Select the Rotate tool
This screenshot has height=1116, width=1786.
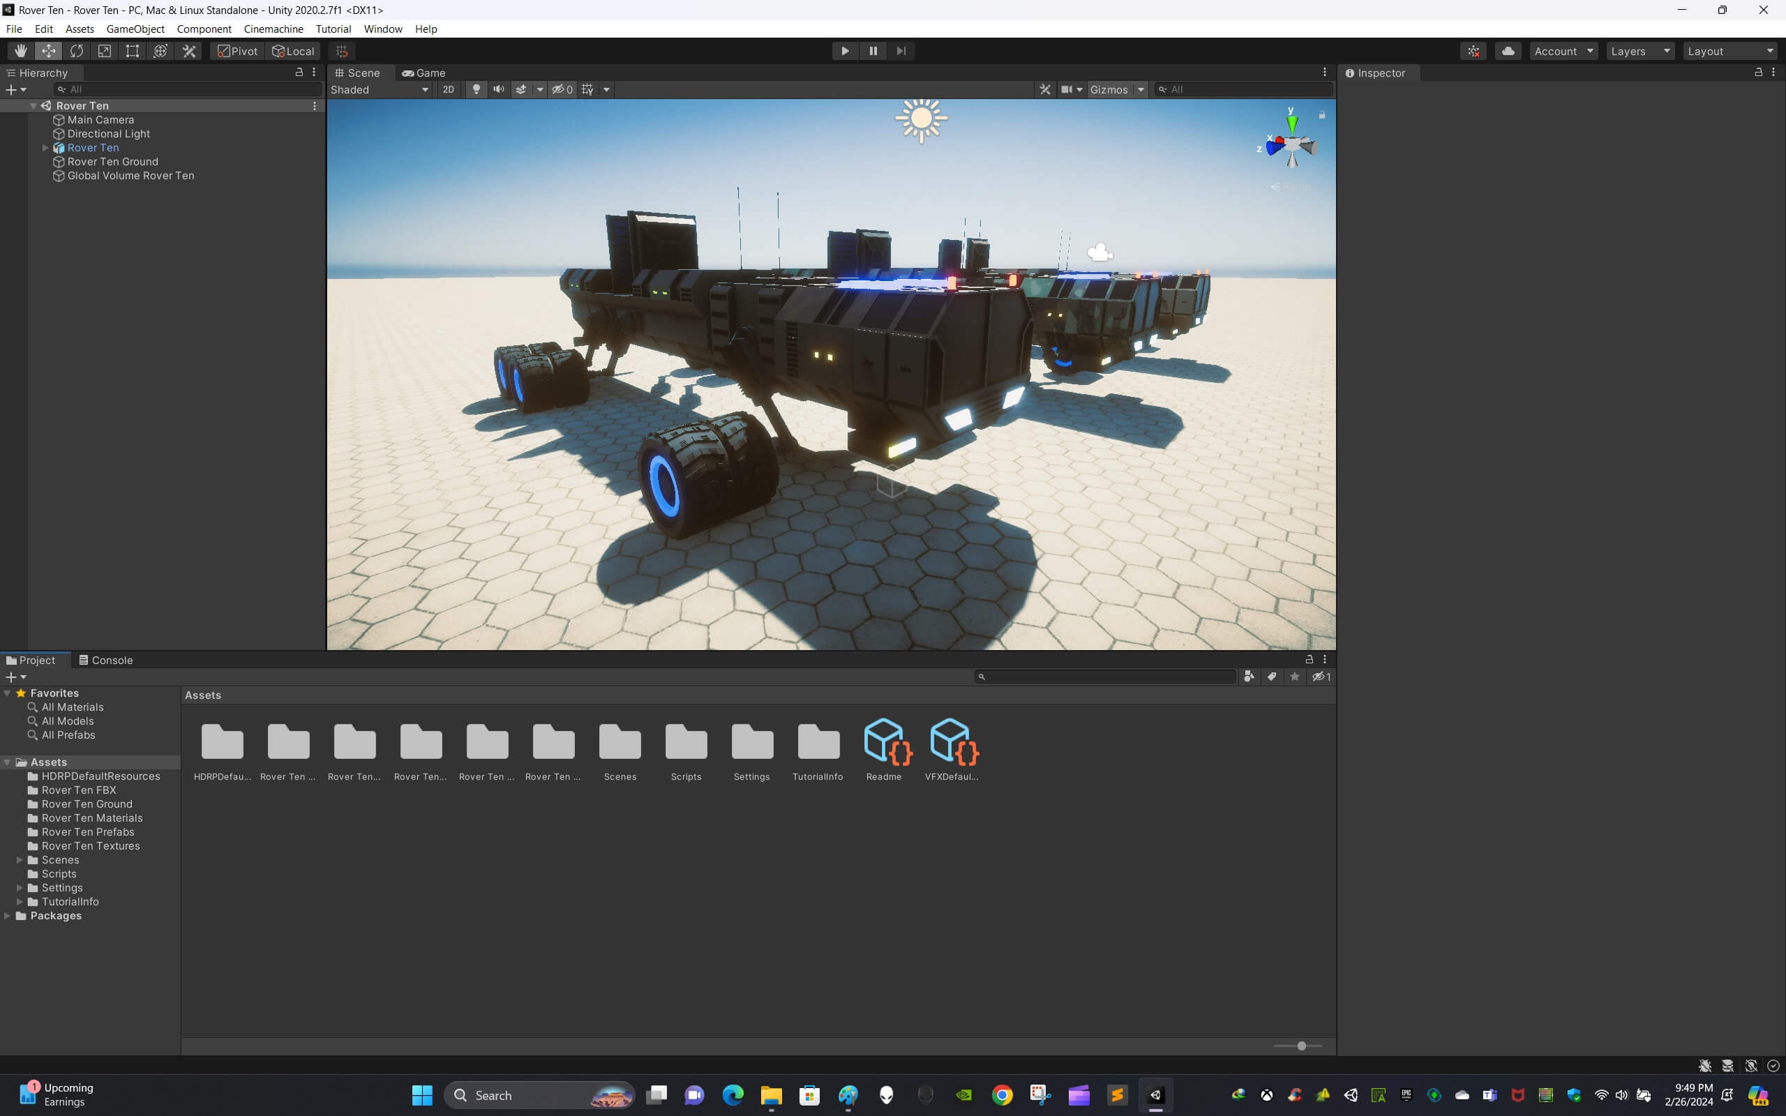point(77,51)
